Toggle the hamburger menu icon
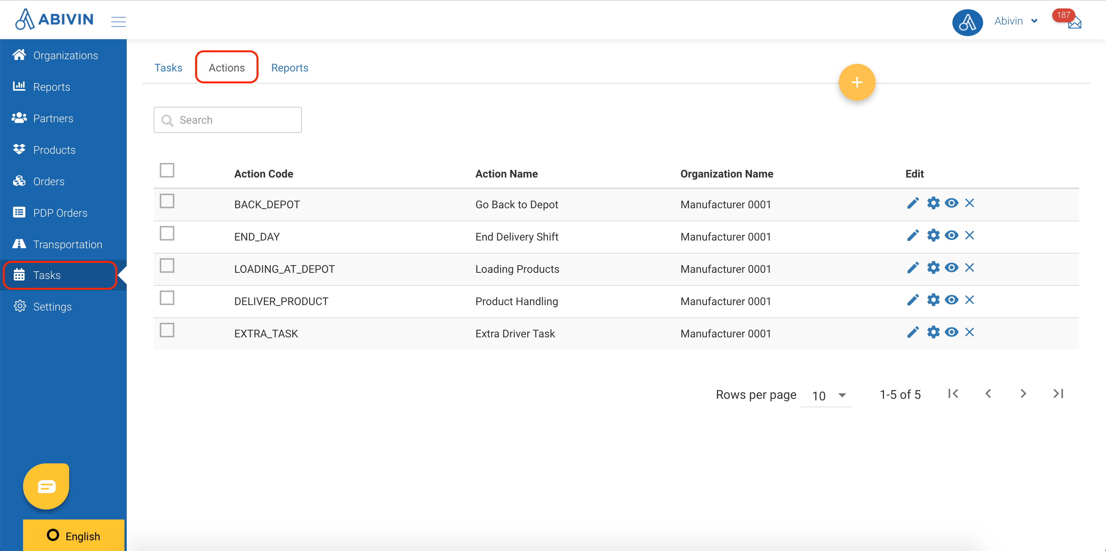 point(119,22)
